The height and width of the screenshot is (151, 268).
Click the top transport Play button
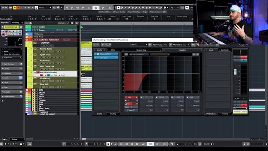point(103,8)
